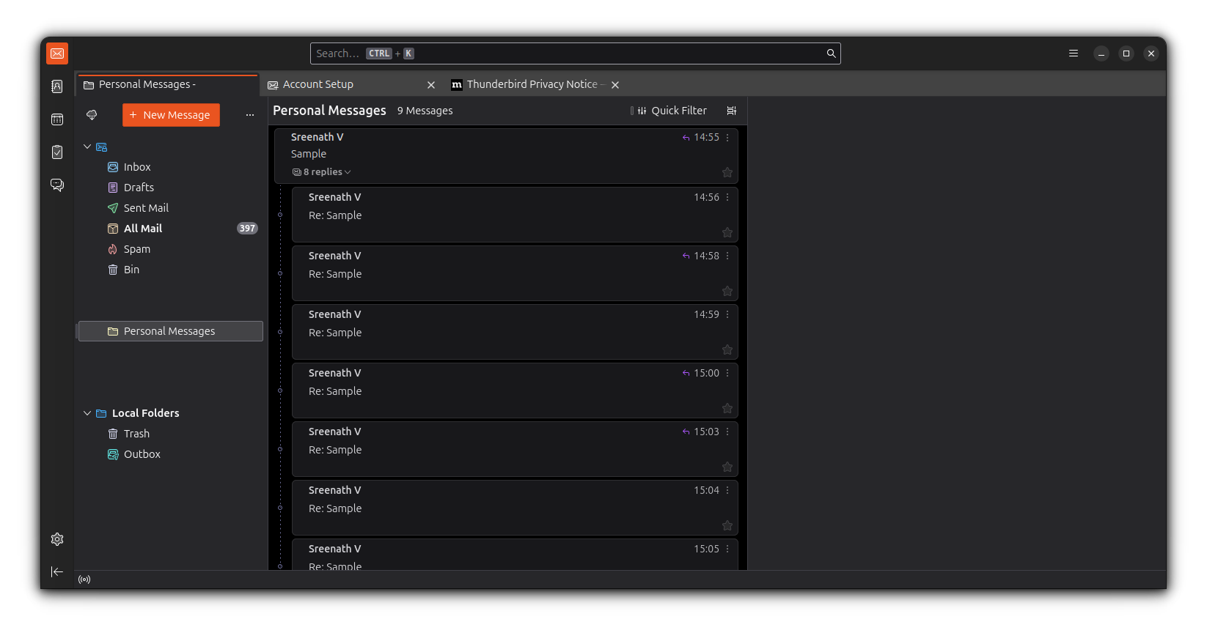Screen dimensions: 1207x633
Task: Open the Tasks icon in sidebar
Action: [57, 152]
